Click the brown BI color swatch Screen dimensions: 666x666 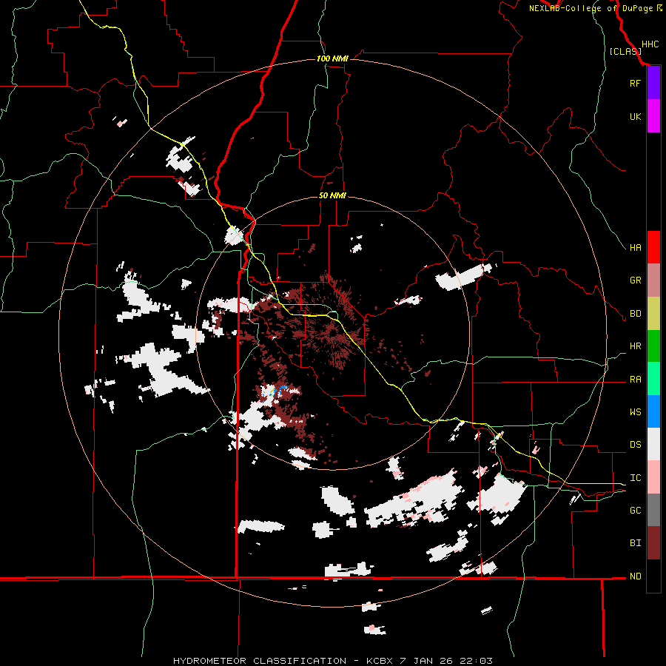(x=653, y=543)
